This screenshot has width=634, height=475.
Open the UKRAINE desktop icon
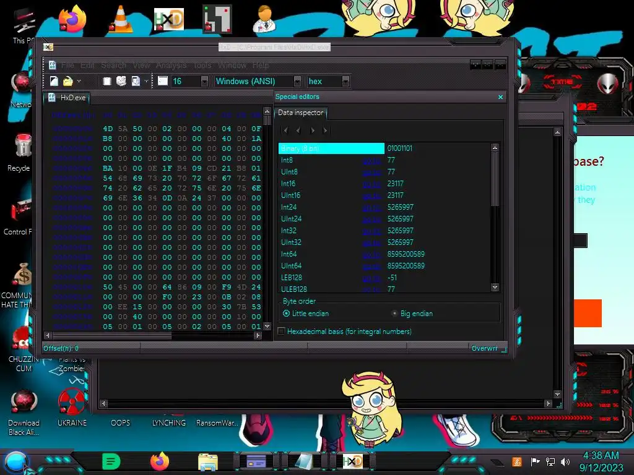tap(72, 407)
